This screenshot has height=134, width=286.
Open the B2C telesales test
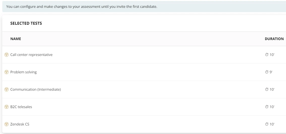click(x=21, y=107)
